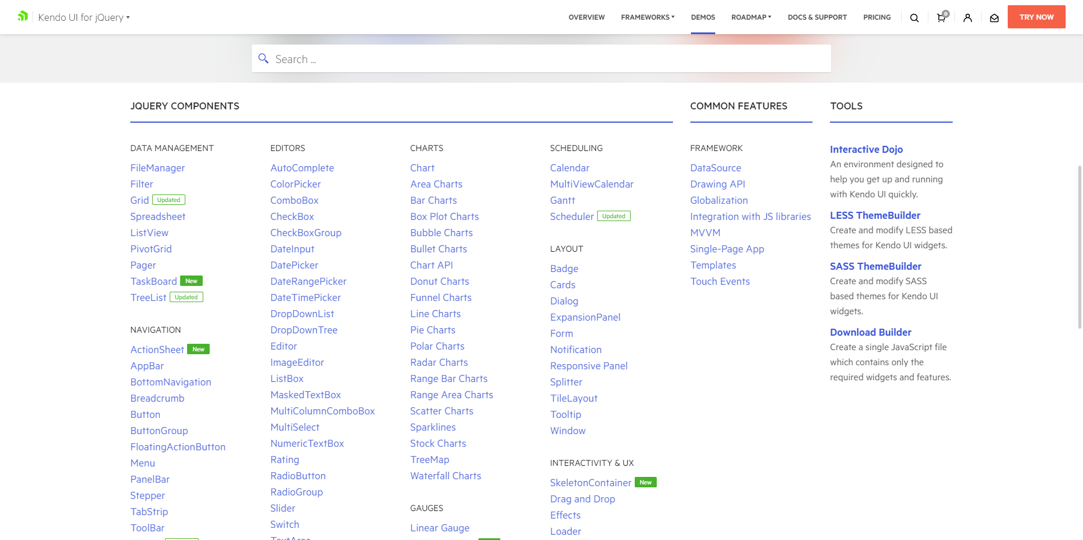Open the Globalization framework link

click(719, 200)
